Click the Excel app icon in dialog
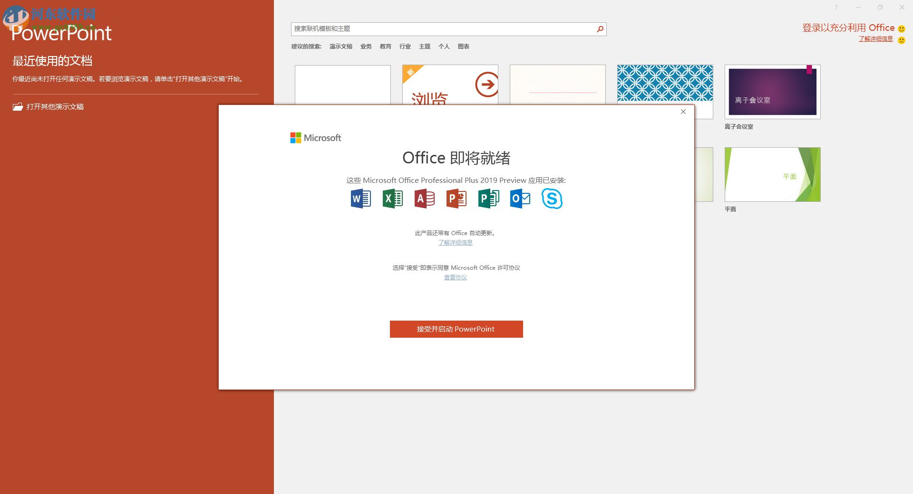This screenshot has width=913, height=494. [x=393, y=199]
